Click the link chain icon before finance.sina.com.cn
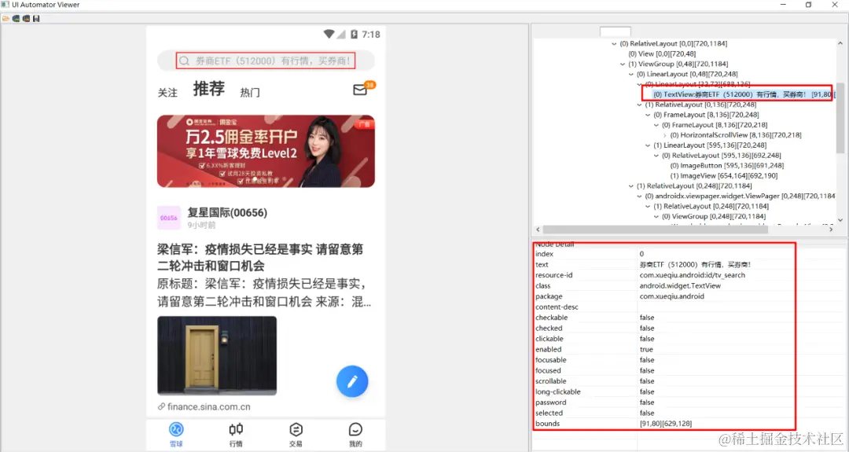The width and height of the screenshot is (849, 452). (161, 406)
